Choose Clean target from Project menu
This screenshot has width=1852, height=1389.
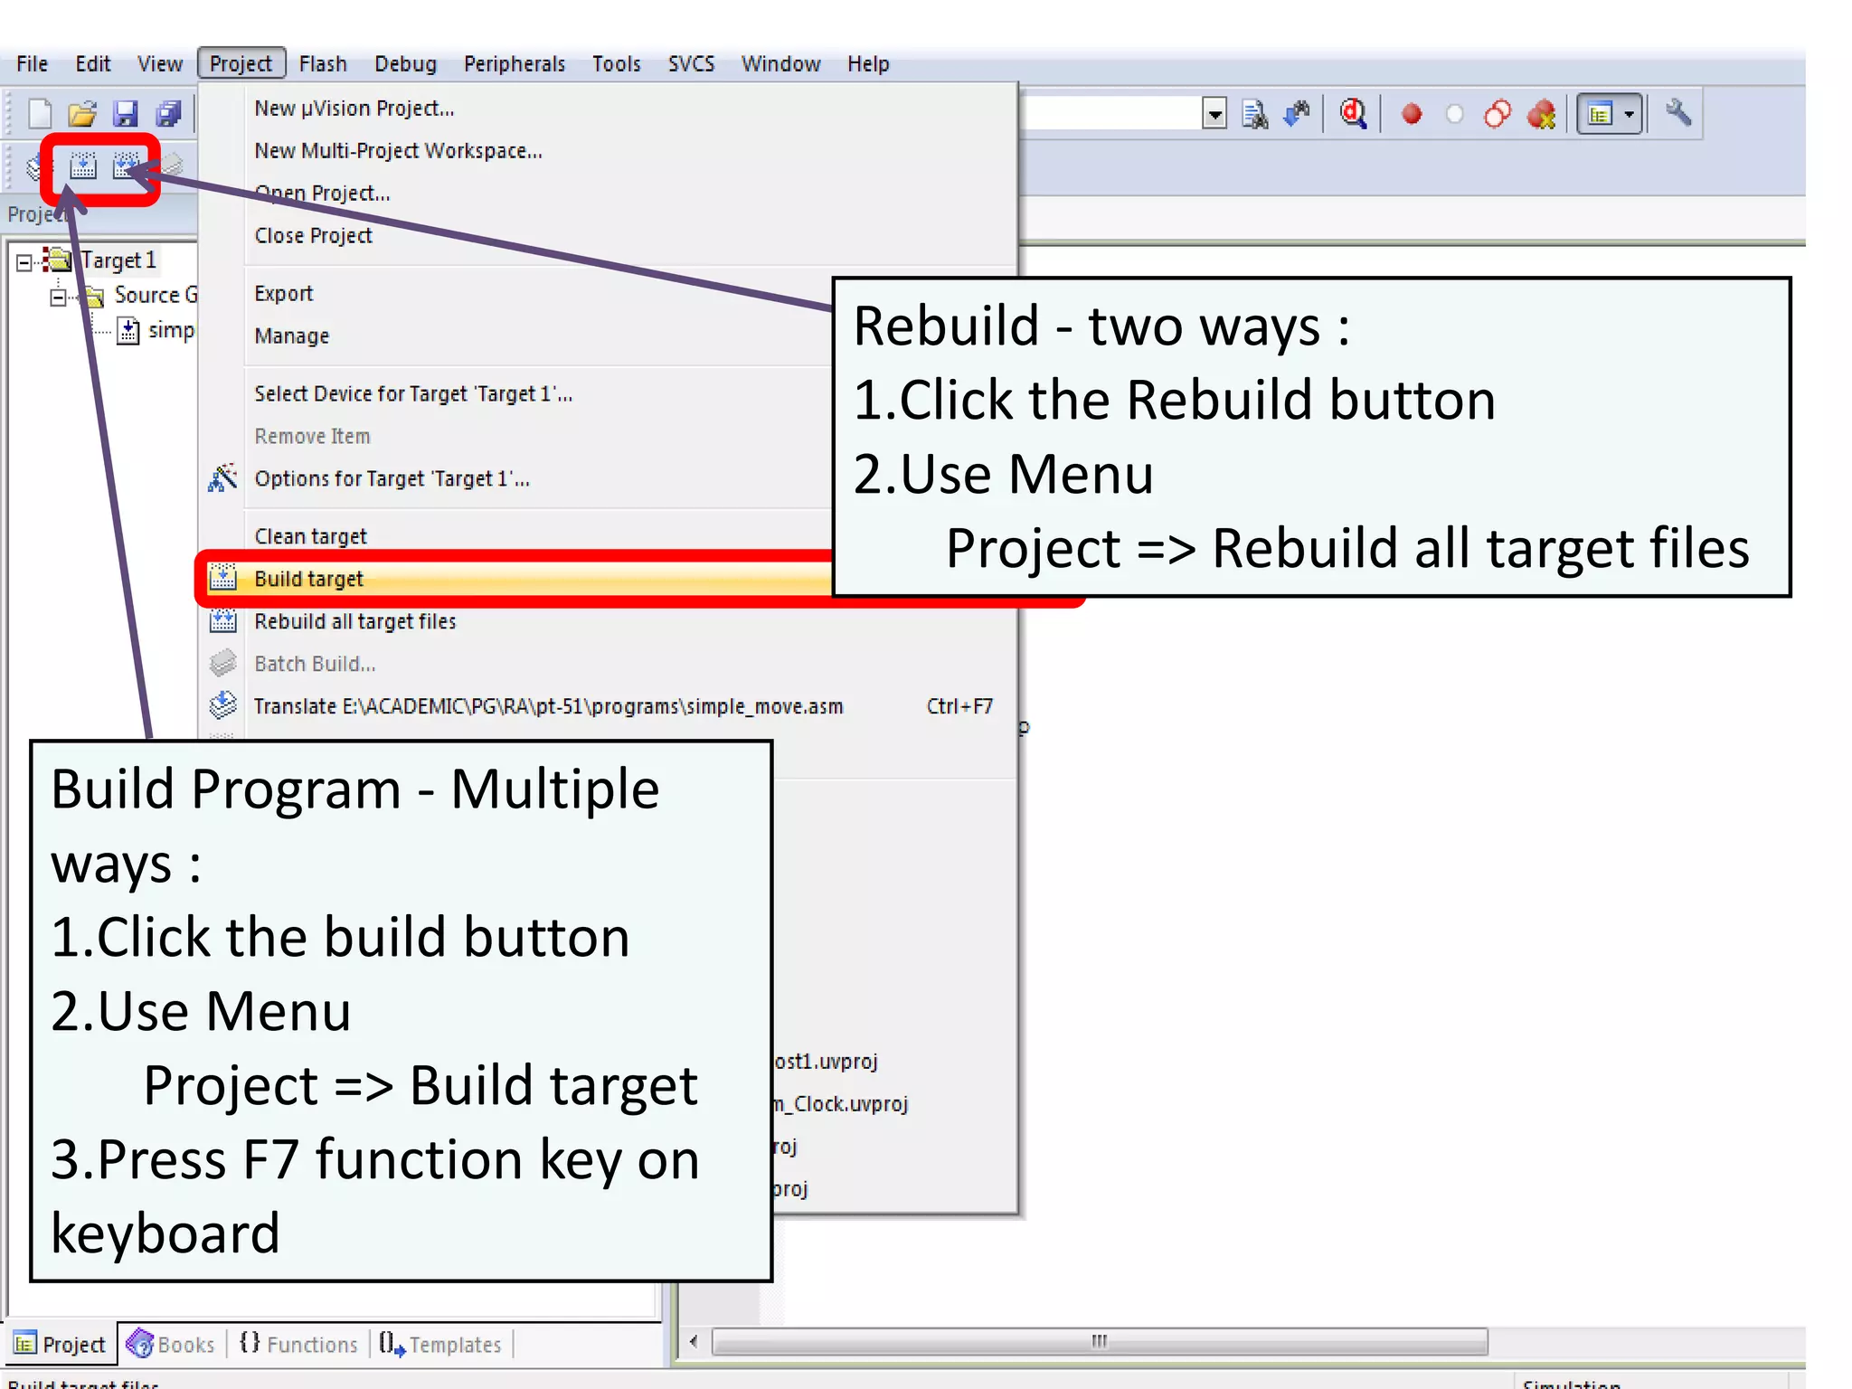pos(310,536)
